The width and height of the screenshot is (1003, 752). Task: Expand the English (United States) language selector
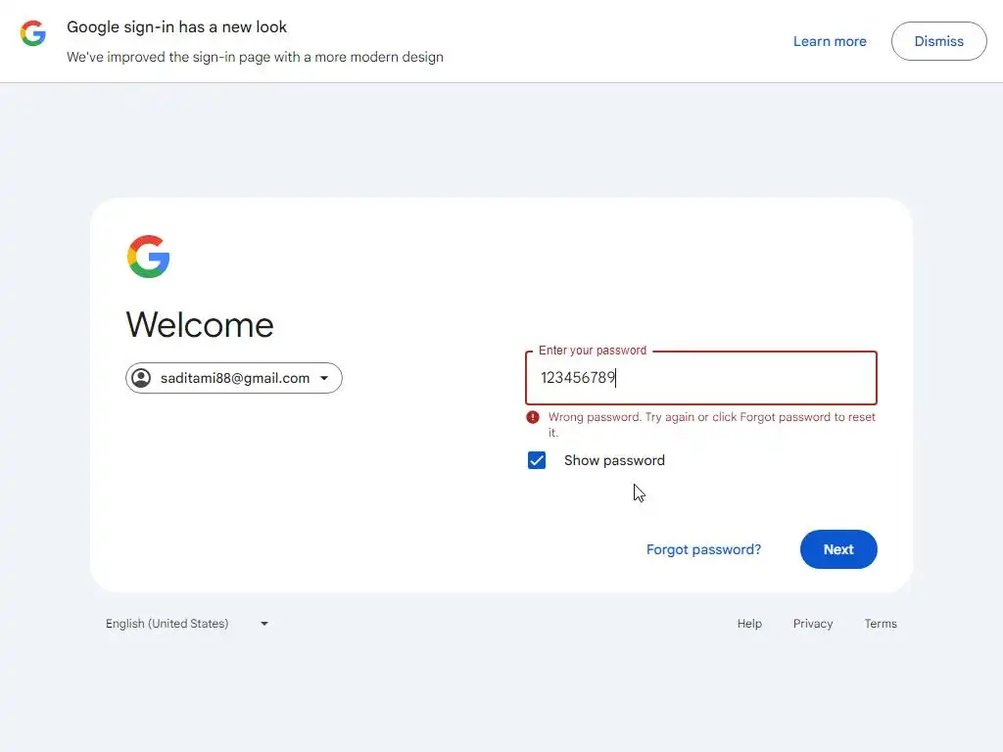187,624
